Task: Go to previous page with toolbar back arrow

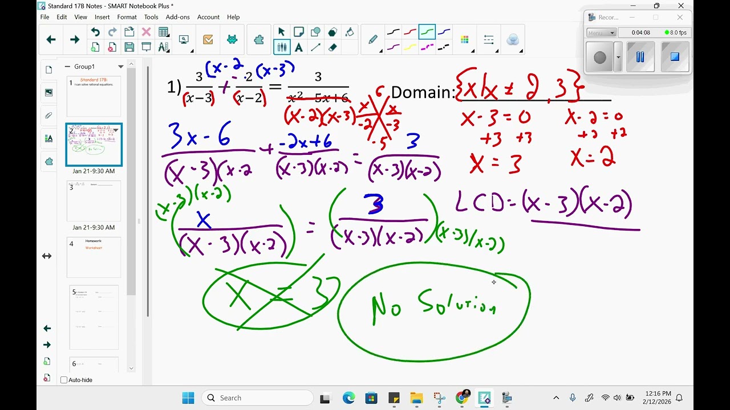Action: point(51,39)
